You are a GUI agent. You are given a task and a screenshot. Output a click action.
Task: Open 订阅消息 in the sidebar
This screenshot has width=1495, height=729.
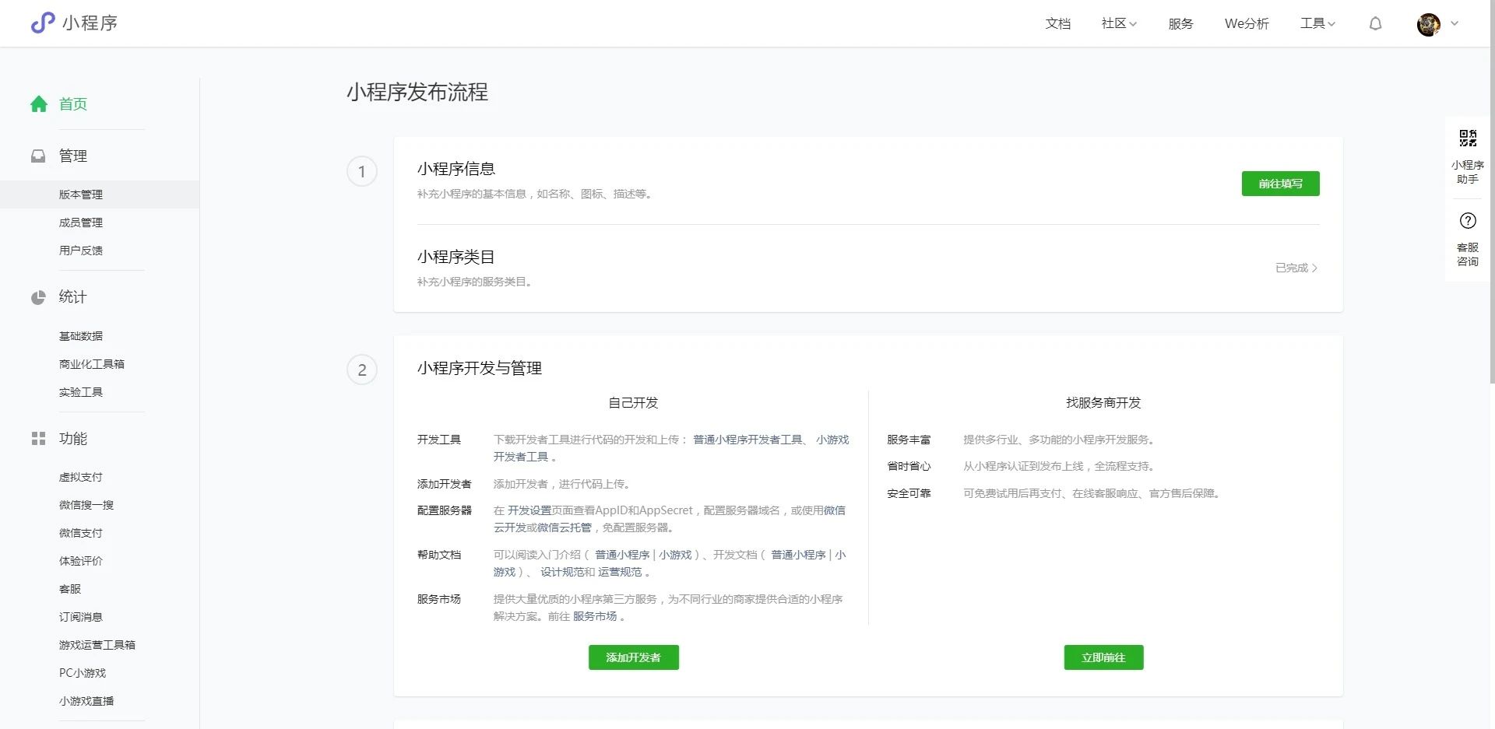(x=81, y=617)
